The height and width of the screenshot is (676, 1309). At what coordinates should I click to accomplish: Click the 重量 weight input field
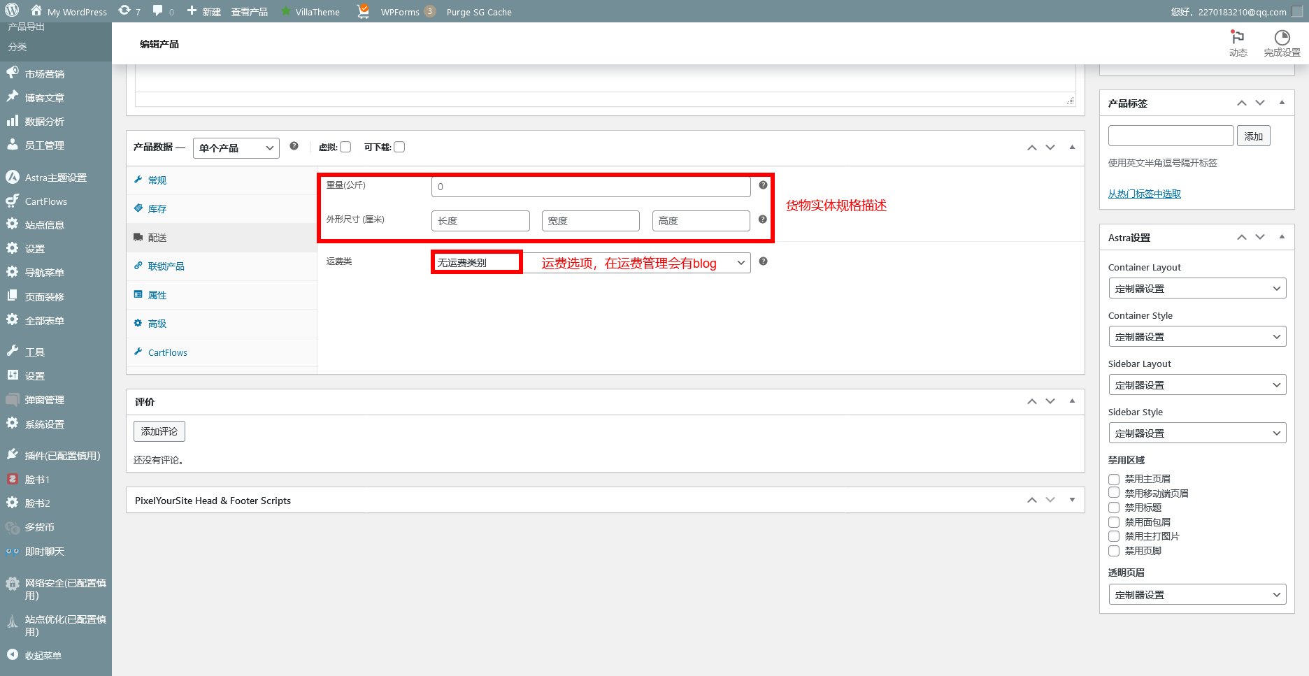coord(591,187)
